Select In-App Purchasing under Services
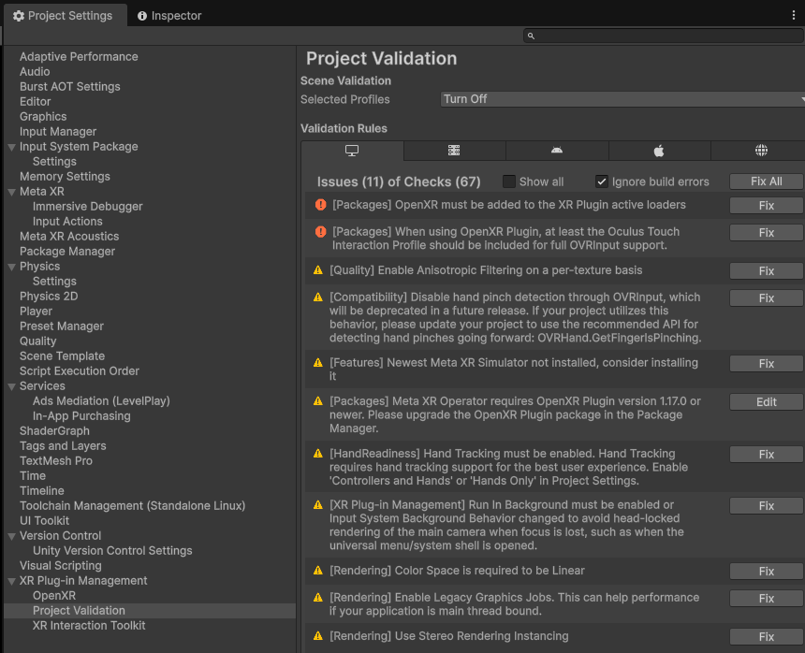 pyautogui.click(x=81, y=415)
